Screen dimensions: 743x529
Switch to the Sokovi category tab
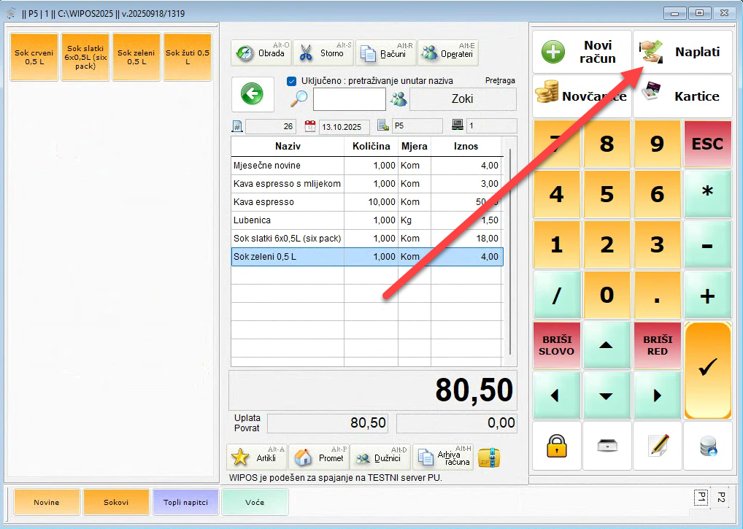115,502
